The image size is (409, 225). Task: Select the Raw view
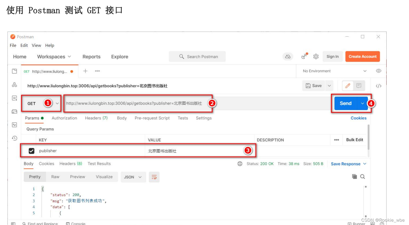pos(55,177)
